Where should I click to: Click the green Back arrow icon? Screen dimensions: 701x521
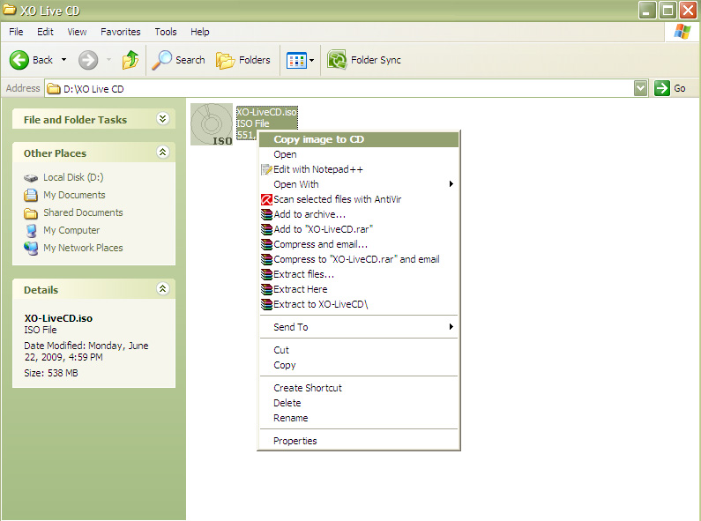tap(19, 60)
